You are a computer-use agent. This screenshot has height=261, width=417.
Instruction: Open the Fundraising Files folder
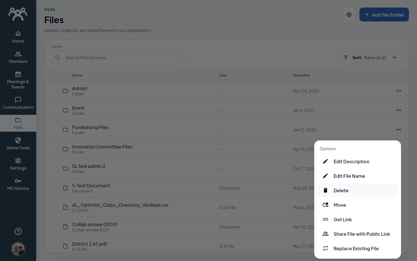point(90,127)
